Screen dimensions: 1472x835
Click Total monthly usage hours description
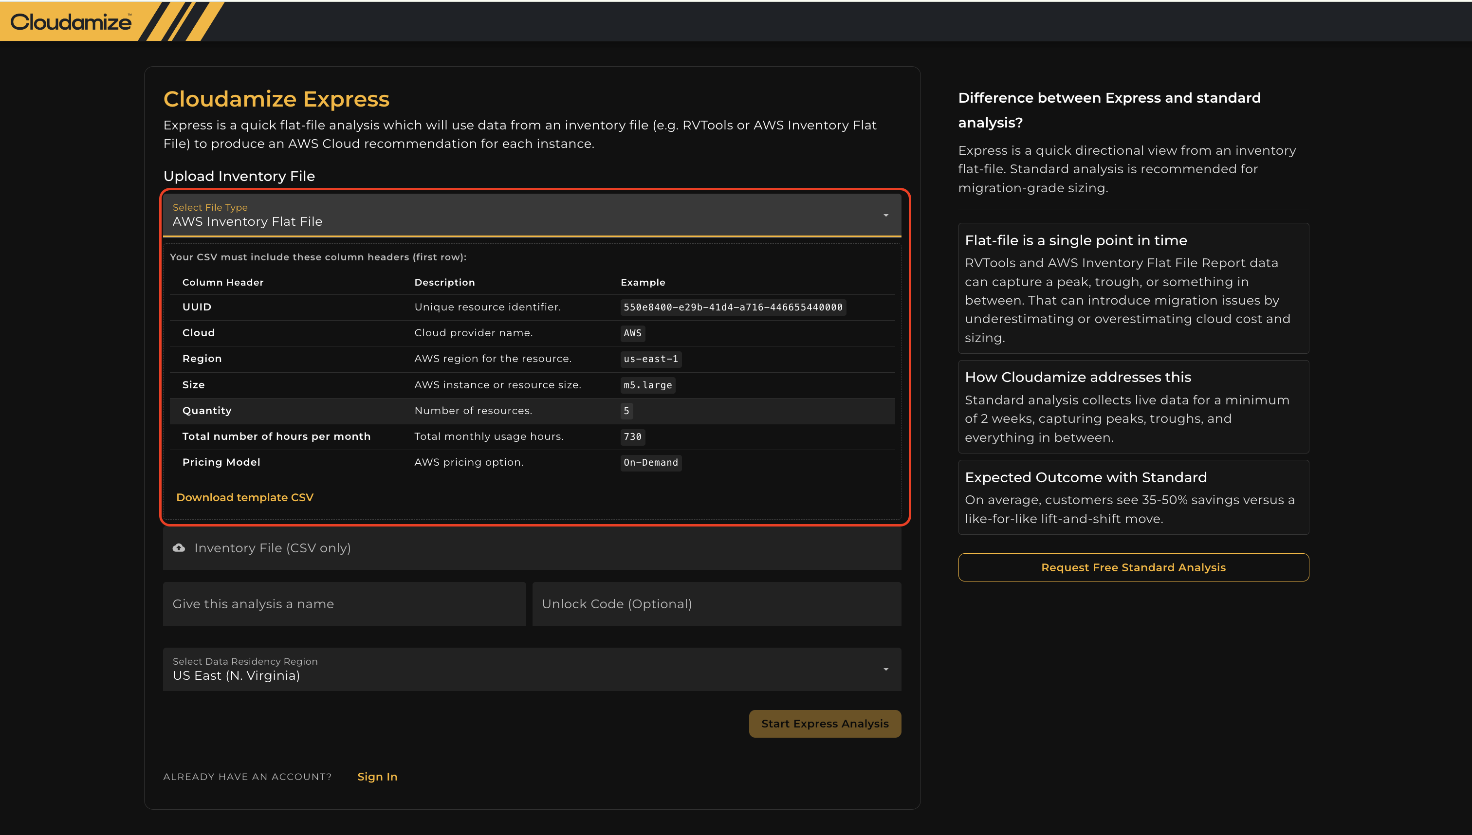click(x=489, y=436)
